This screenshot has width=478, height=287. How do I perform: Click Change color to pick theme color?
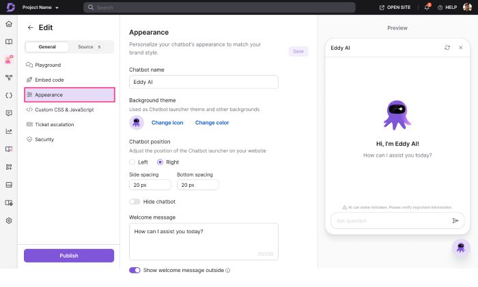212,123
